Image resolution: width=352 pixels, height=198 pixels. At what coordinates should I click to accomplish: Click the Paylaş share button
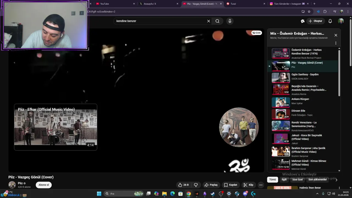tap(211, 185)
